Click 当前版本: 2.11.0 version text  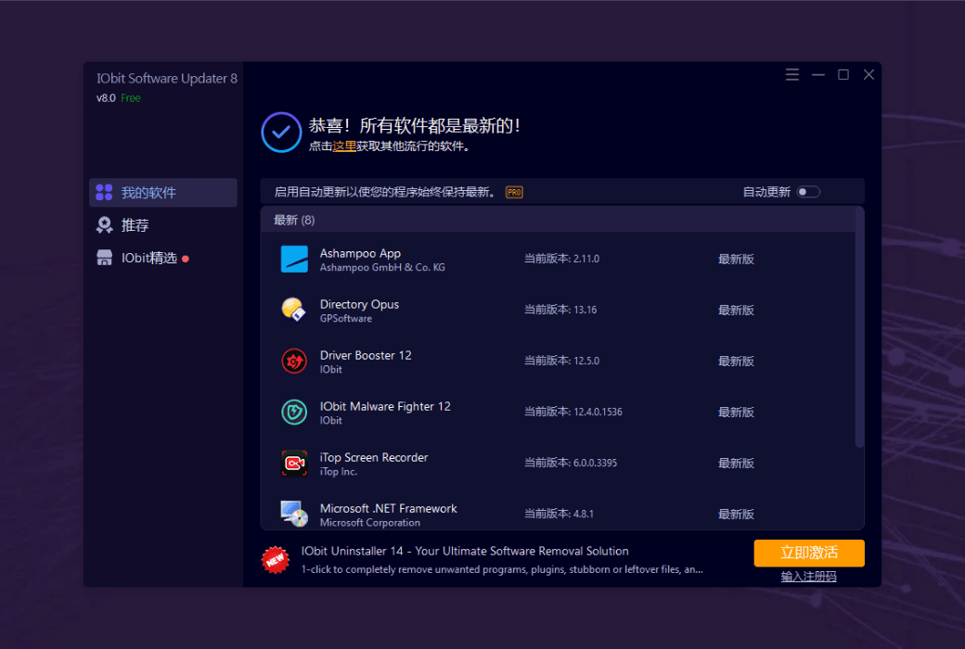pyautogui.click(x=561, y=259)
